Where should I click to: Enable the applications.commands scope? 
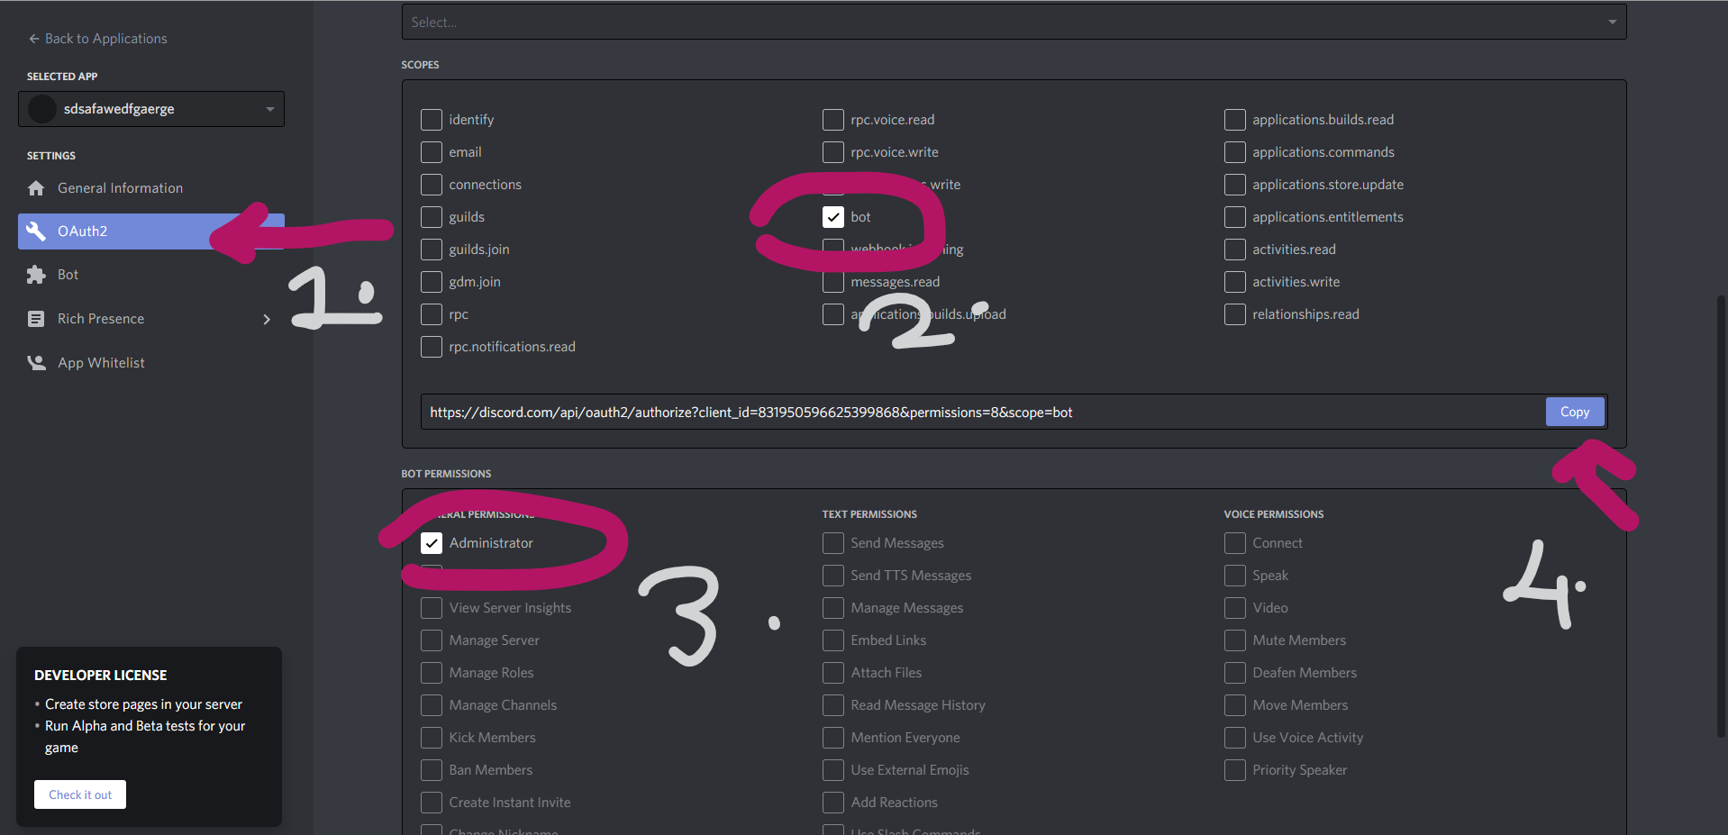pos(1235,152)
